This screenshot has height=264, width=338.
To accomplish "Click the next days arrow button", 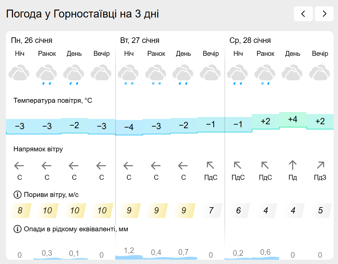I will click(x=324, y=14).
